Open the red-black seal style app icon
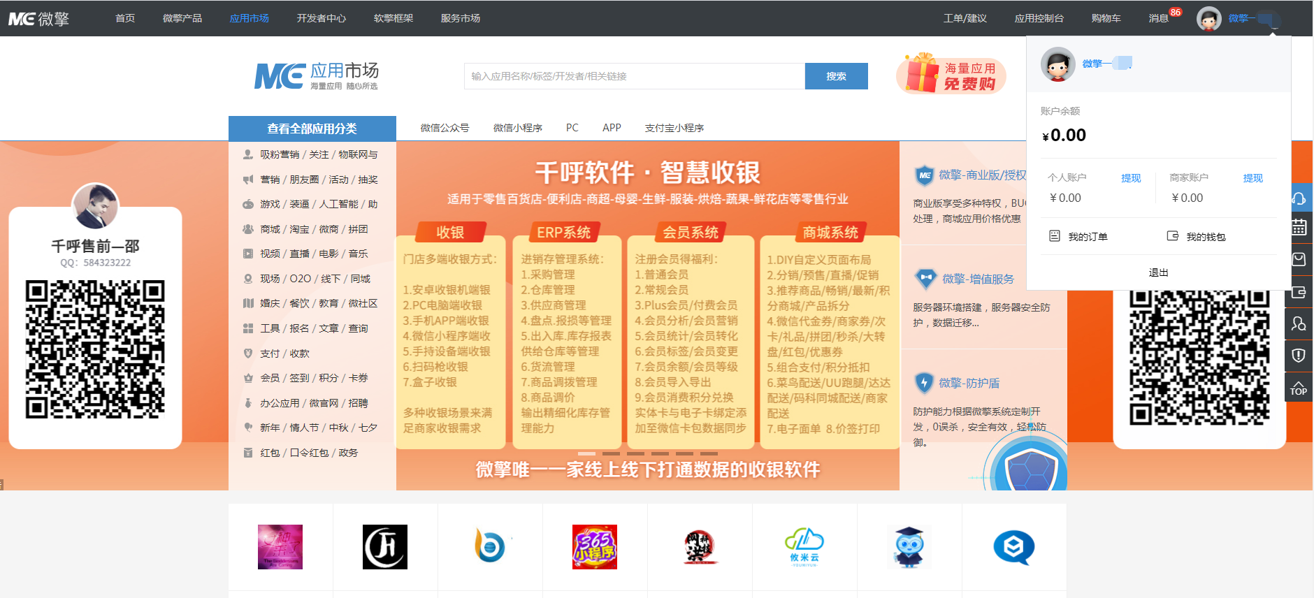1314x598 pixels. [700, 547]
